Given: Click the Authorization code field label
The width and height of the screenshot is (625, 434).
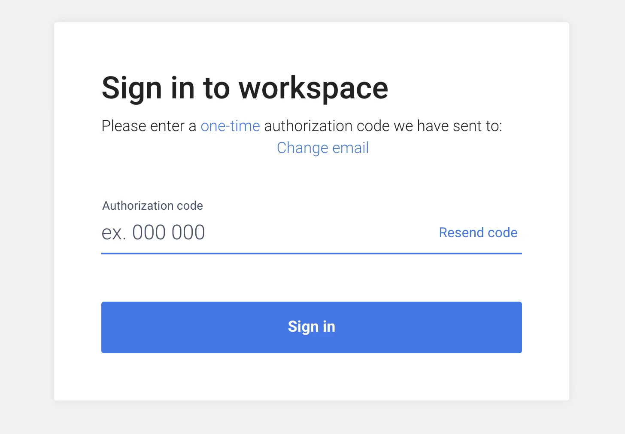Looking at the screenshot, I should (x=152, y=206).
